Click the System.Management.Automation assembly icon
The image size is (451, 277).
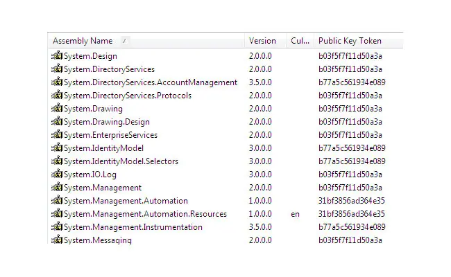pos(57,200)
